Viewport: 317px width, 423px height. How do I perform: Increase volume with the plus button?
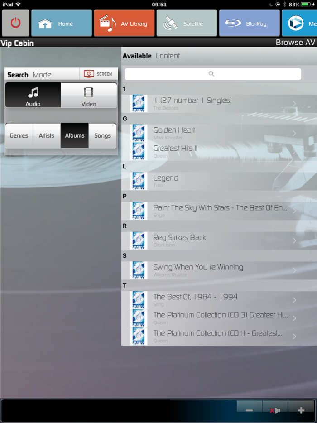tap(301, 409)
